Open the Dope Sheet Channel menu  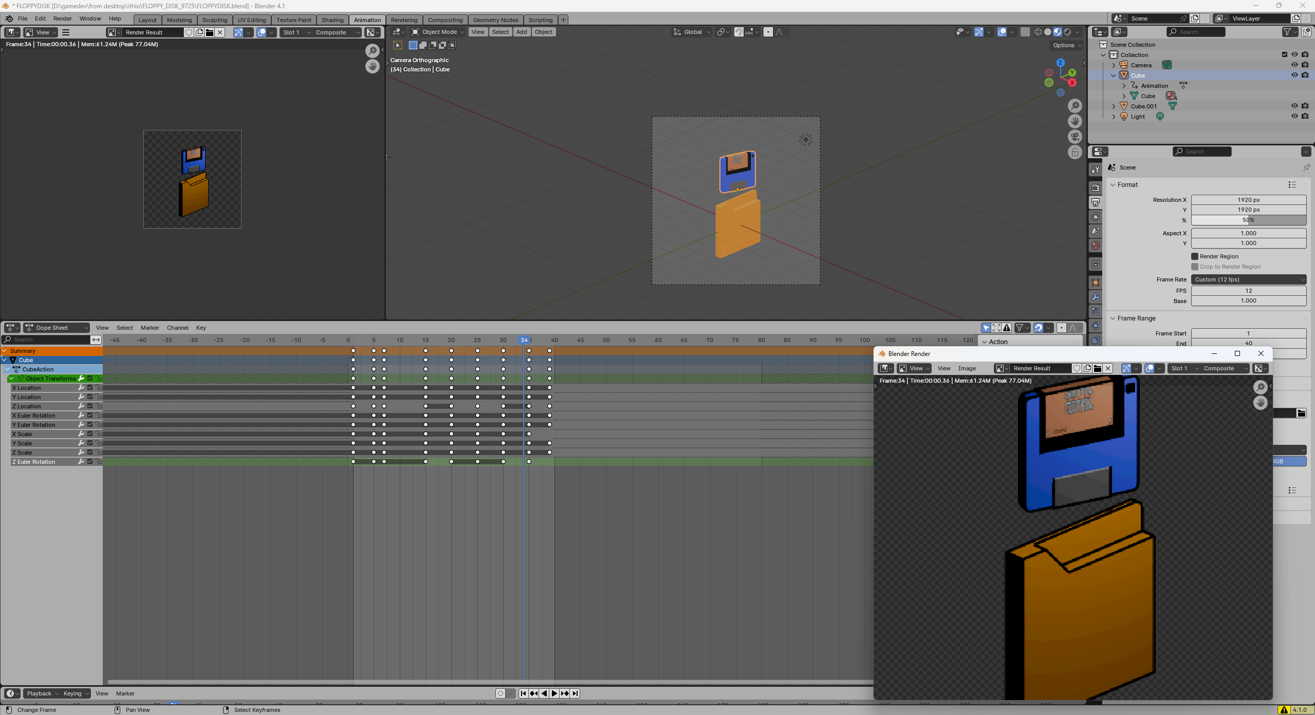pos(177,328)
